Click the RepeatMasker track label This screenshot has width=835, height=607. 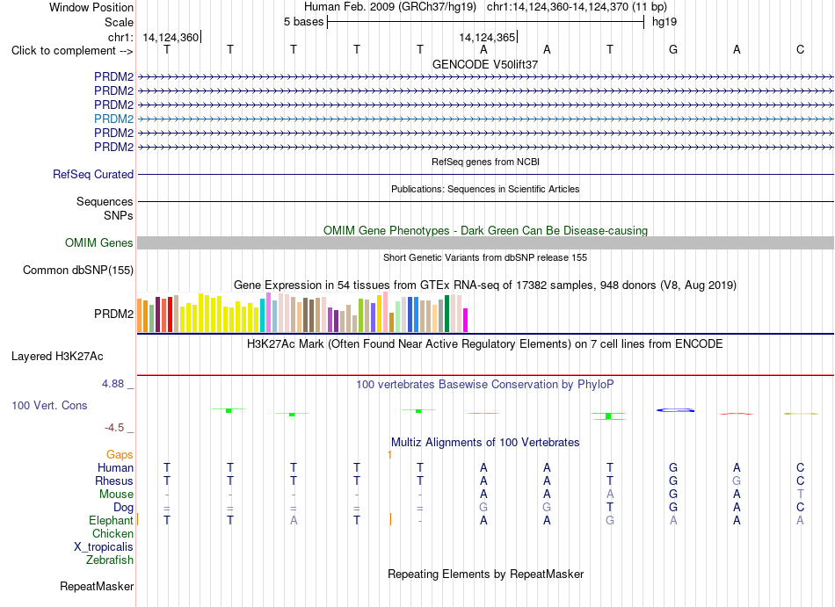(x=97, y=586)
